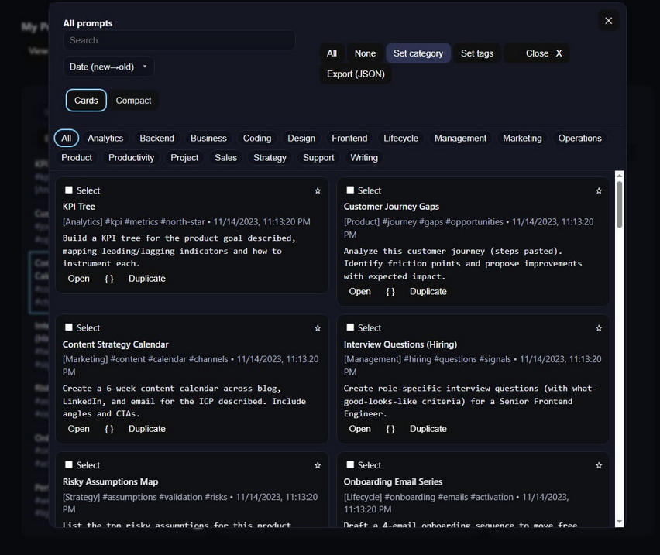Filter prompts by Marketing category

point(522,139)
